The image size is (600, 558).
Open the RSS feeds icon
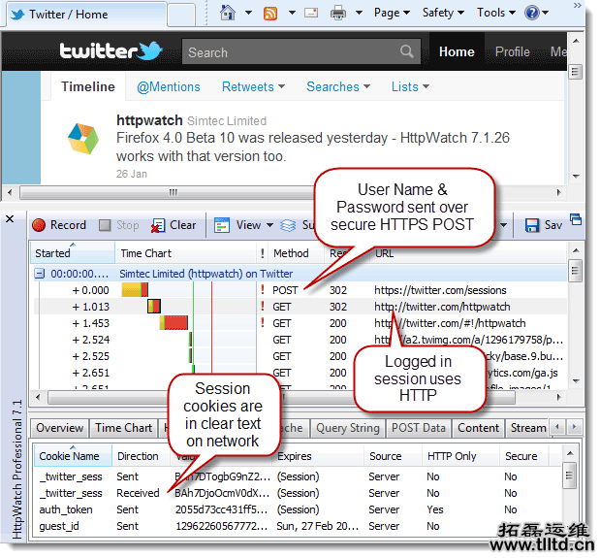[x=271, y=13]
